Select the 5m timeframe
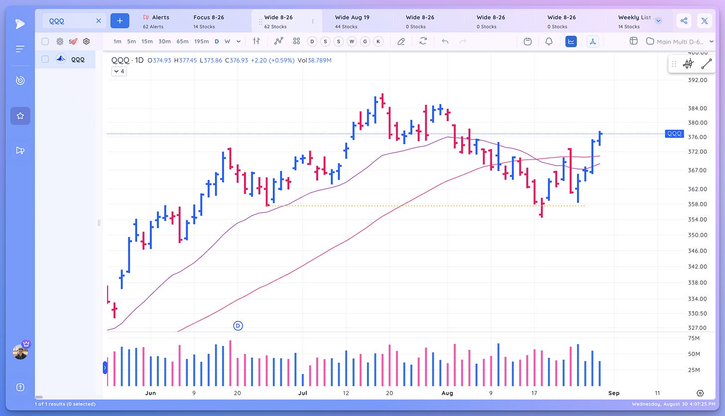Screen dimensions: 725x416 point(131,41)
